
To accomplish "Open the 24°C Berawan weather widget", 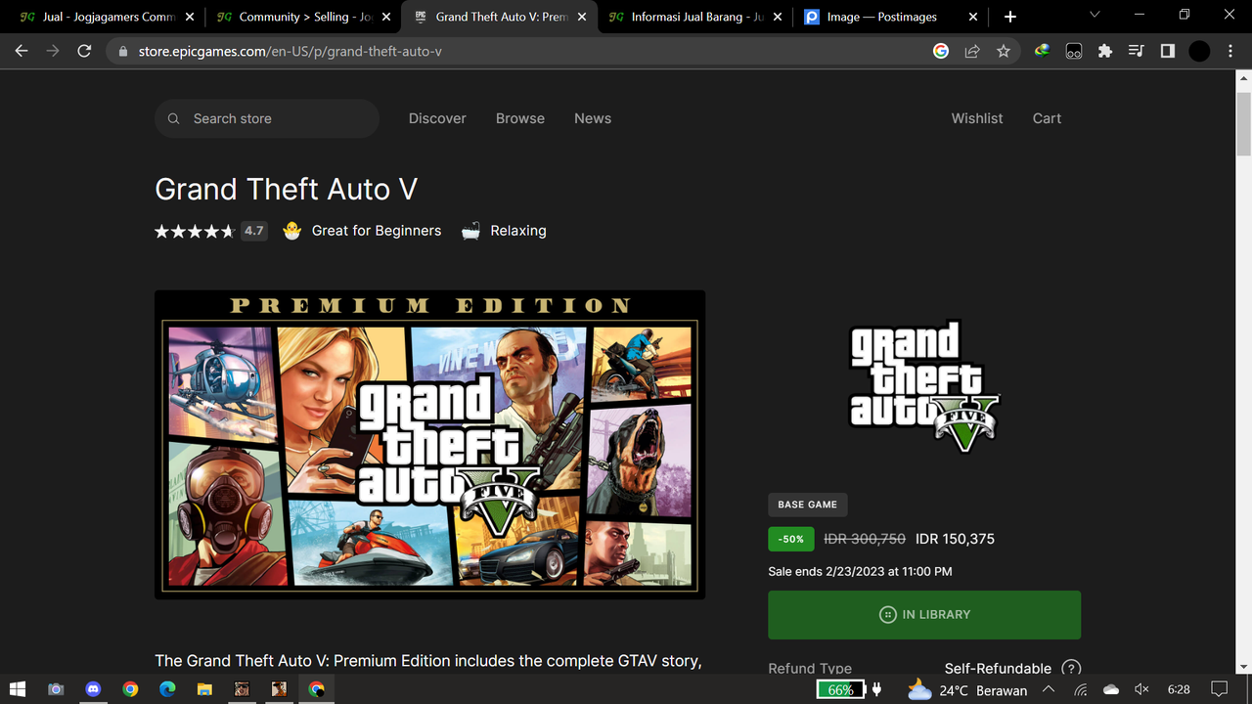I will click(x=967, y=689).
